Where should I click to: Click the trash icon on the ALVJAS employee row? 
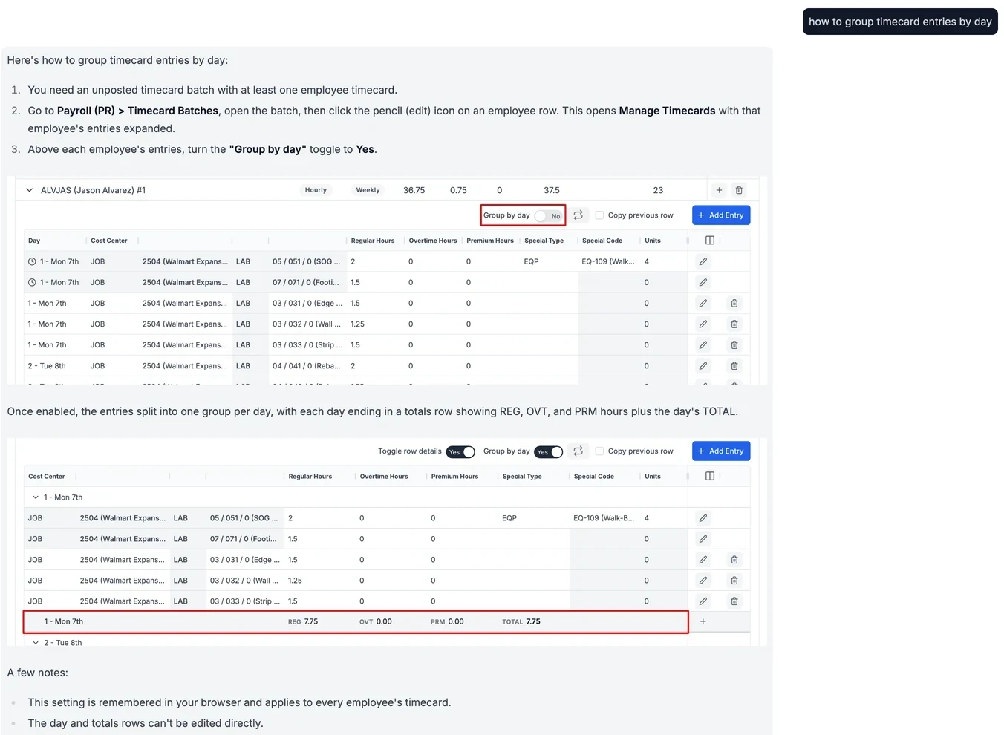[x=739, y=190]
